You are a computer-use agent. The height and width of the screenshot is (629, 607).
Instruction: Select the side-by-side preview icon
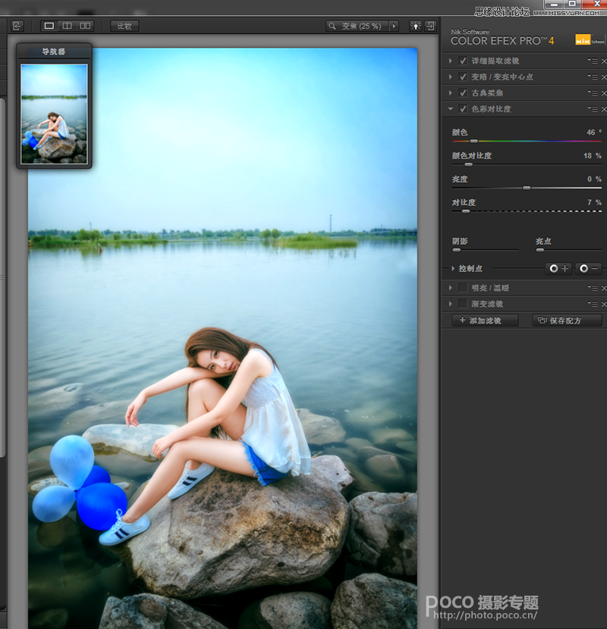pyautogui.click(x=83, y=26)
